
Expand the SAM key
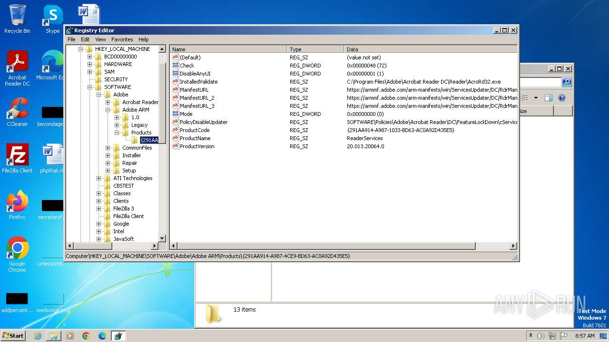coord(89,72)
